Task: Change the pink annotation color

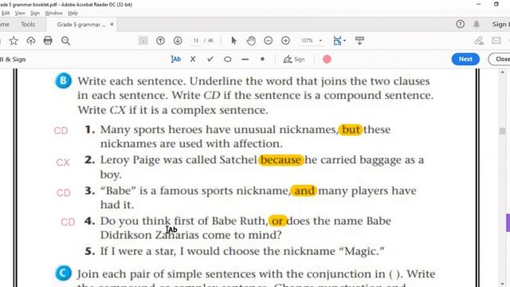Action: (327, 59)
